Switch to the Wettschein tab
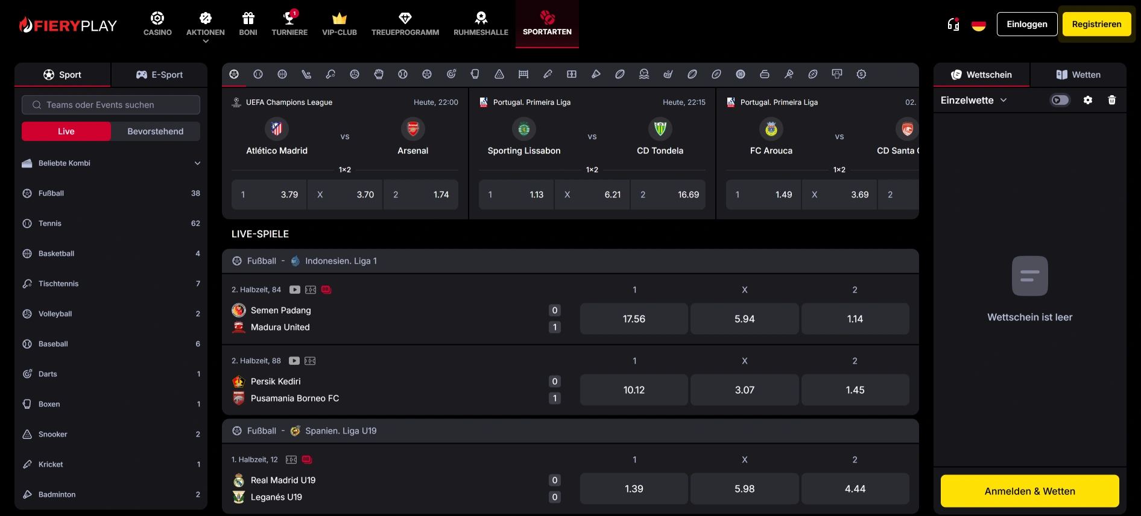Viewport: 1141px width, 516px height. [982, 75]
